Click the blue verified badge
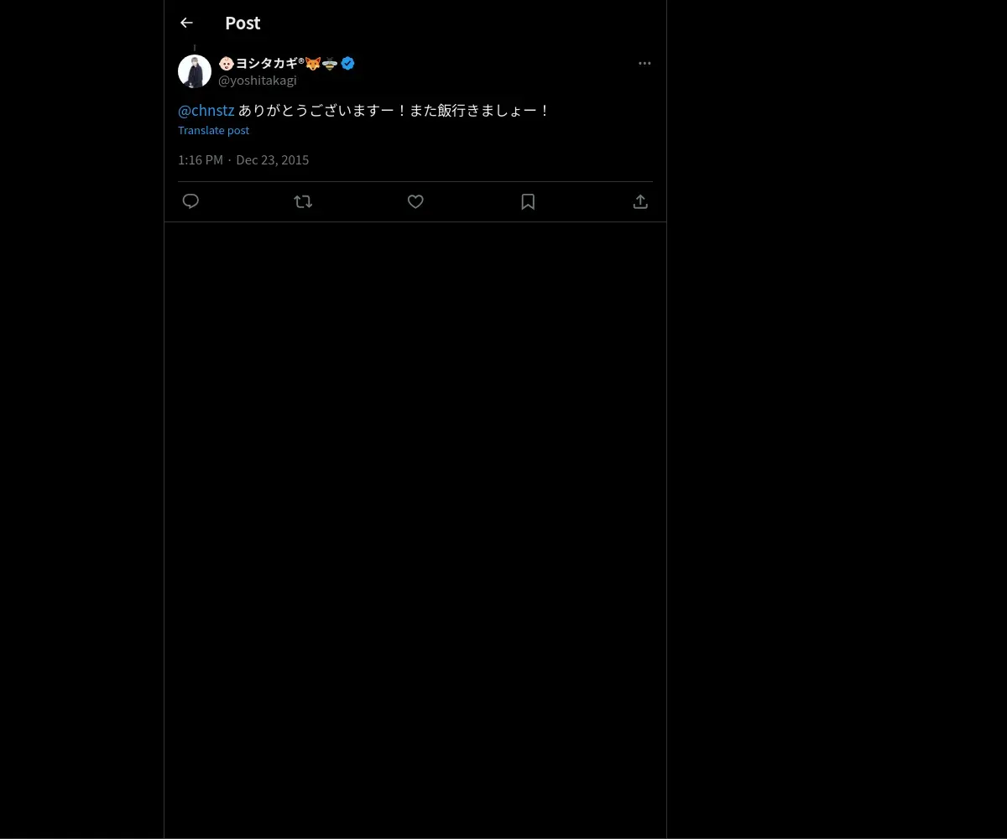The image size is (1007, 839). coord(347,63)
